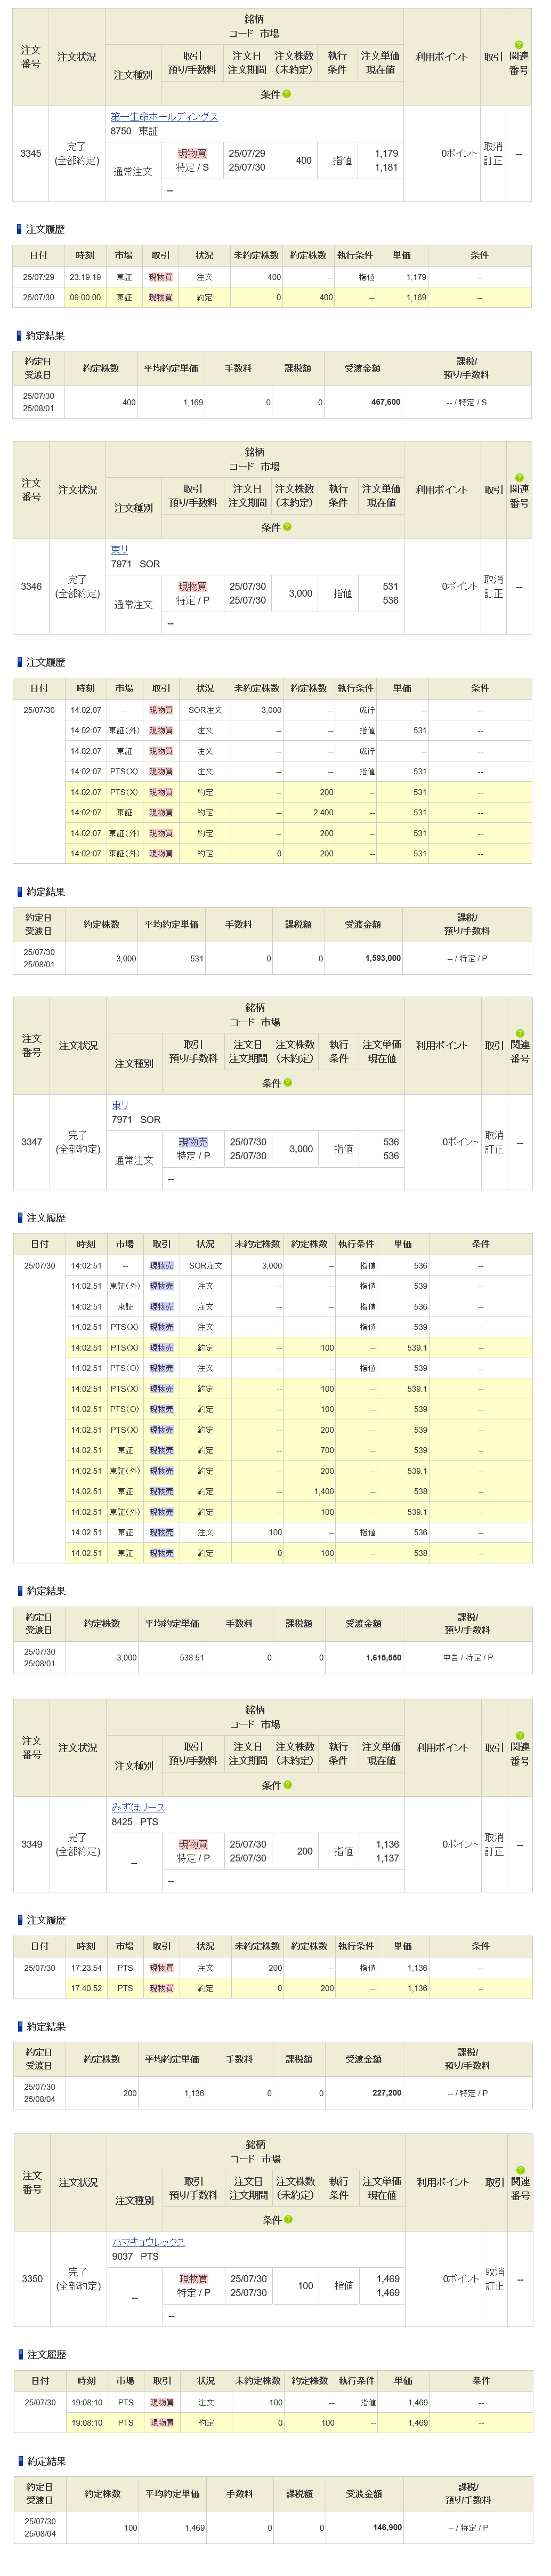The height and width of the screenshot is (2576, 551).
Task: Open the 条件 help icon for order 3346
Action: click(288, 527)
